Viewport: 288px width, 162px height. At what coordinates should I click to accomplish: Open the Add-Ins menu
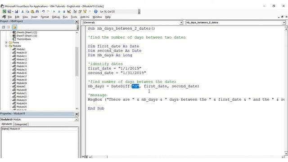[85, 17]
